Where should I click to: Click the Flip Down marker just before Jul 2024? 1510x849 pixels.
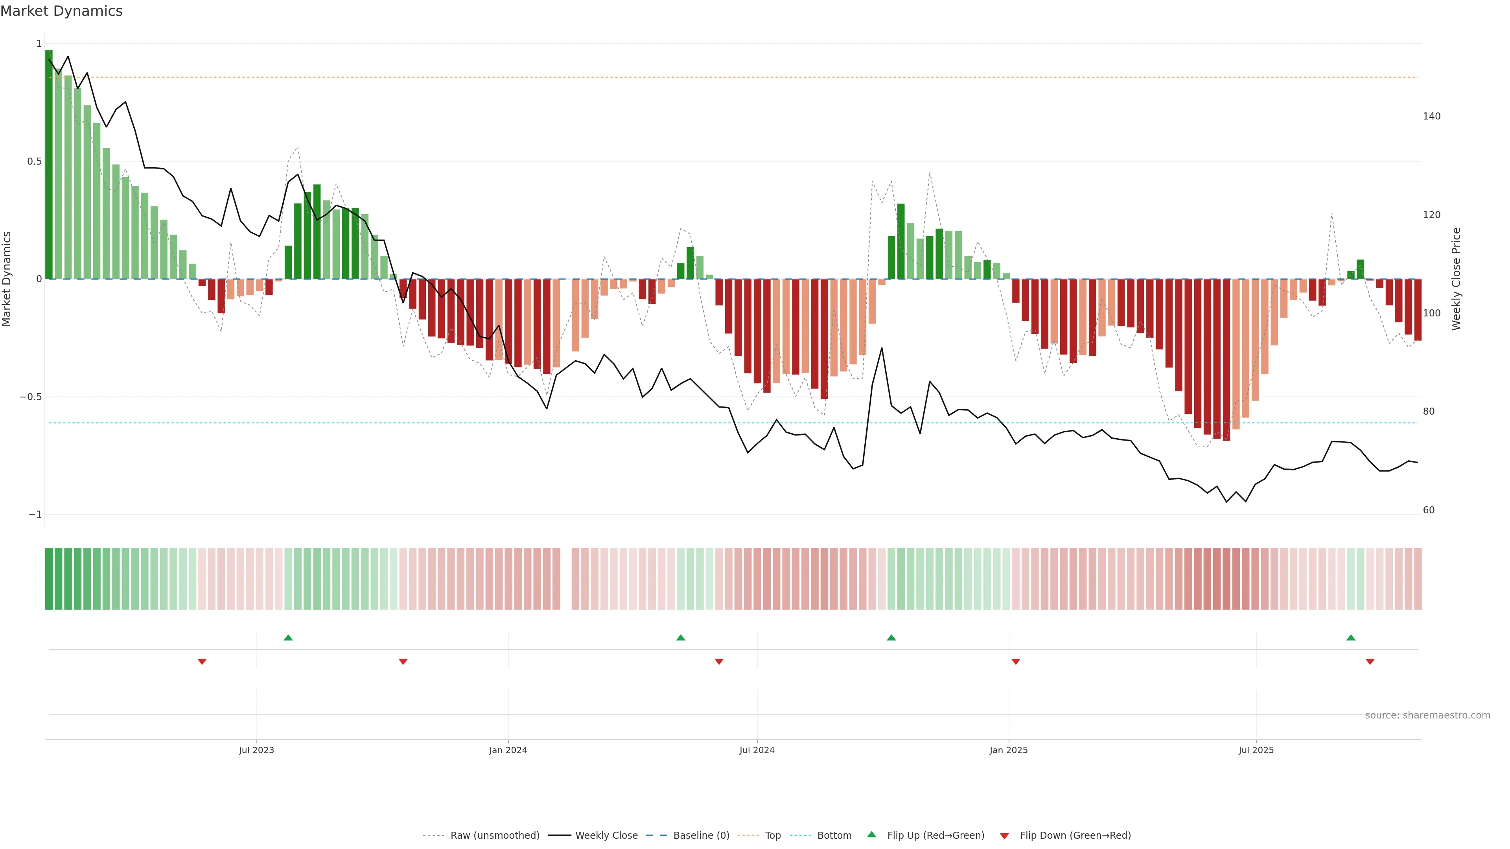click(719, 662)
